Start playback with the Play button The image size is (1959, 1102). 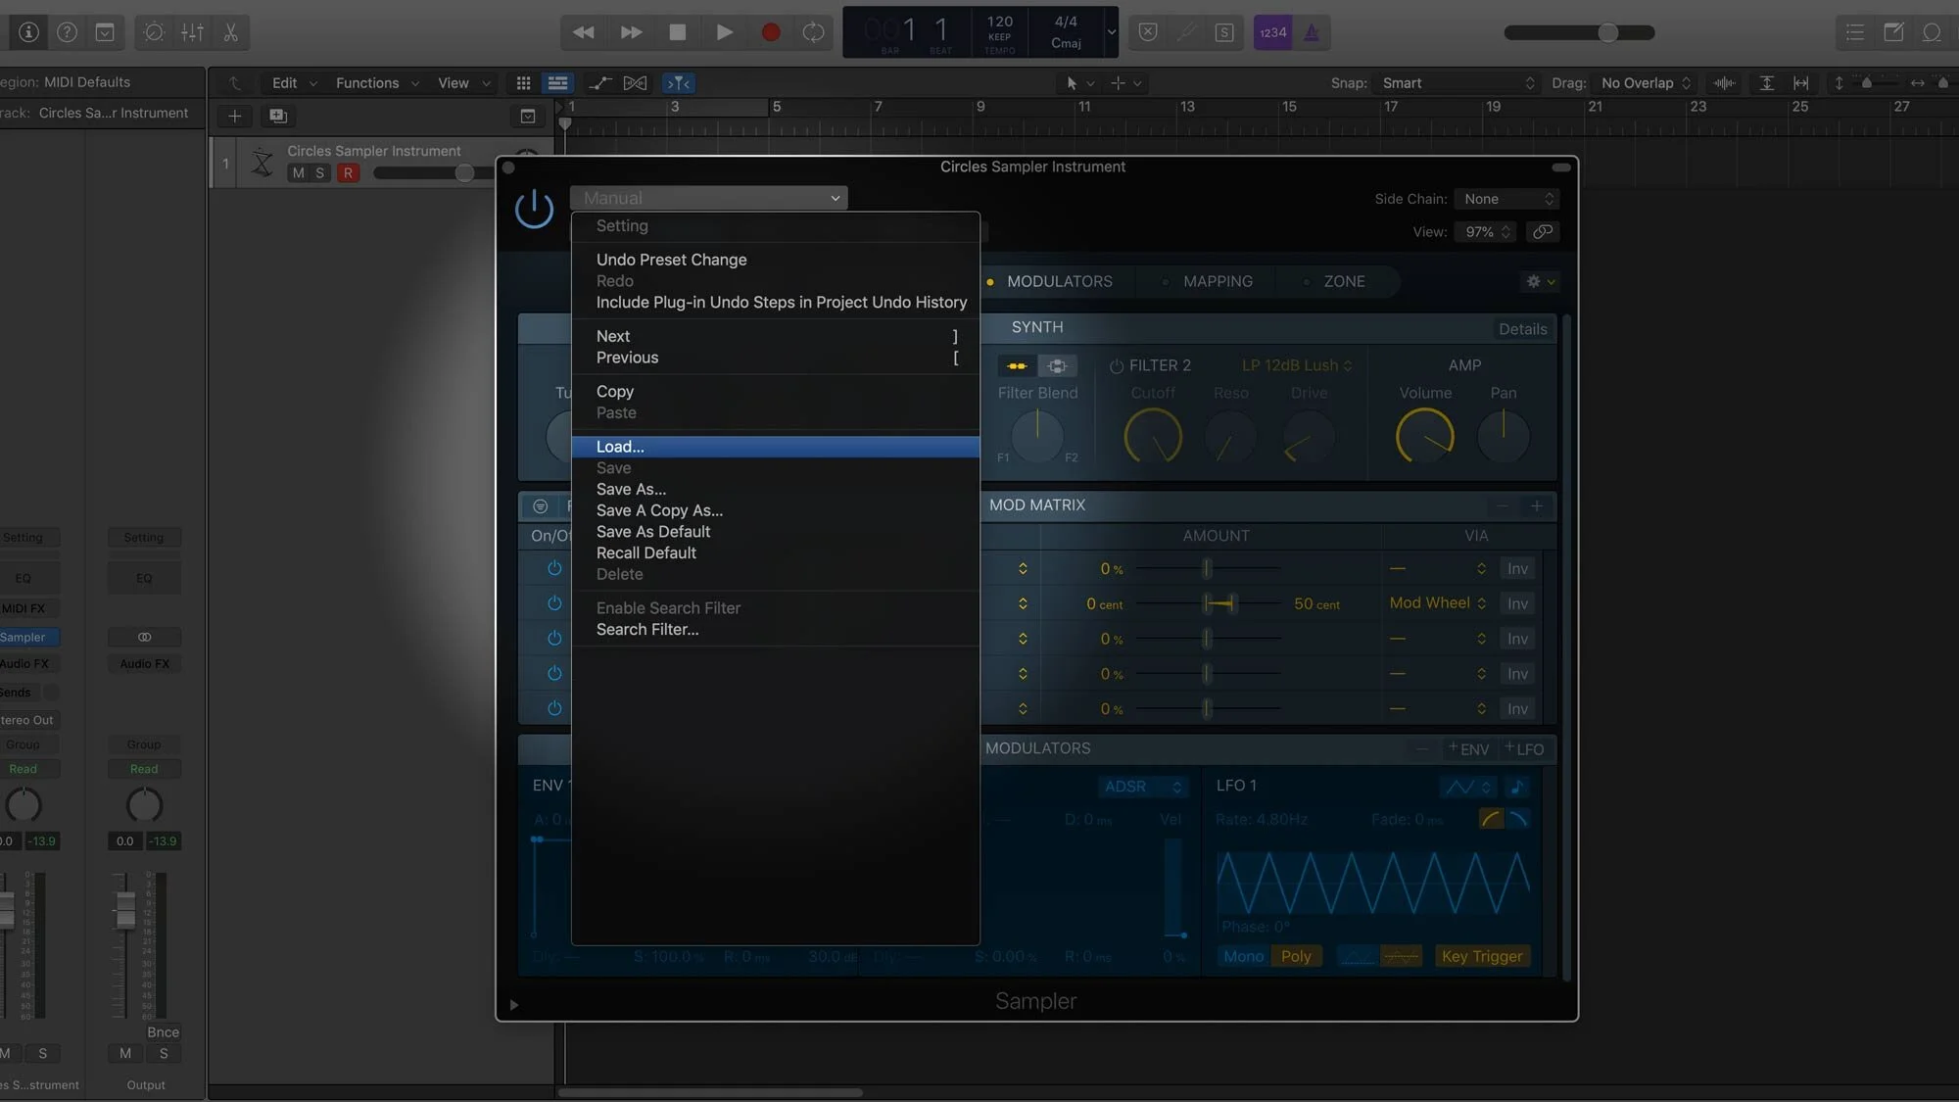[x=724, y=32]
